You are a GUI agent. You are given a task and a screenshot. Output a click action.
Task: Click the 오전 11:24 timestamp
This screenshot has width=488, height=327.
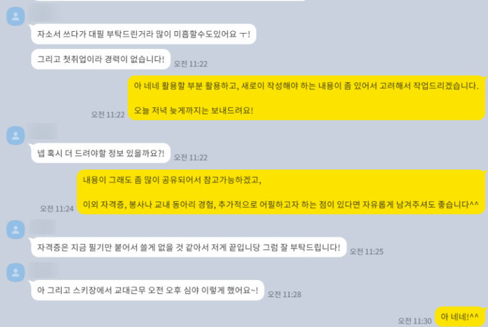coord(57,208)
